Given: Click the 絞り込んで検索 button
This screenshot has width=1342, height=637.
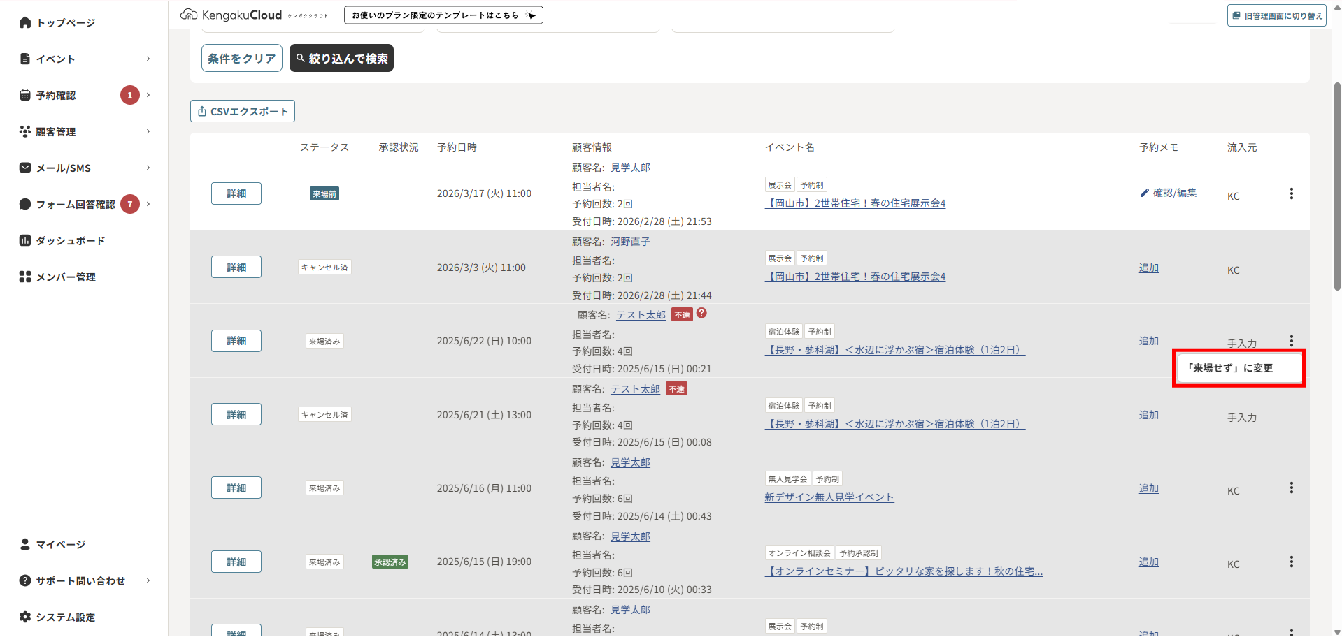Looking at the screenshot, I should point(341,58).
